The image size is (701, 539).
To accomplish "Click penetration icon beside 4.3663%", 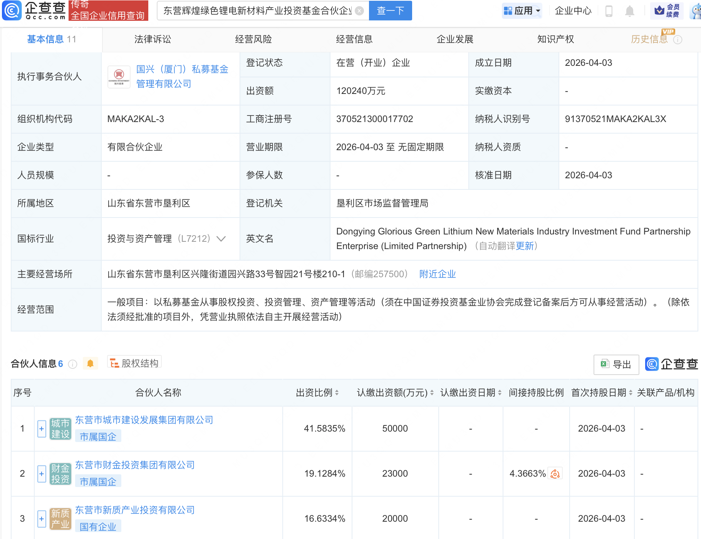I will (x=555, y=474).
